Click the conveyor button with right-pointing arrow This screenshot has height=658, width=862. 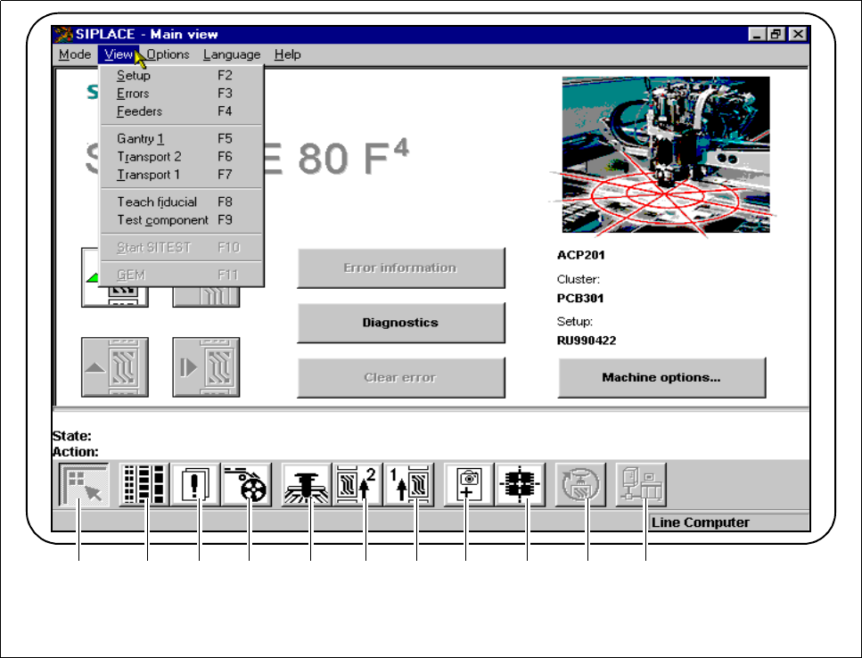coord(207,366)
